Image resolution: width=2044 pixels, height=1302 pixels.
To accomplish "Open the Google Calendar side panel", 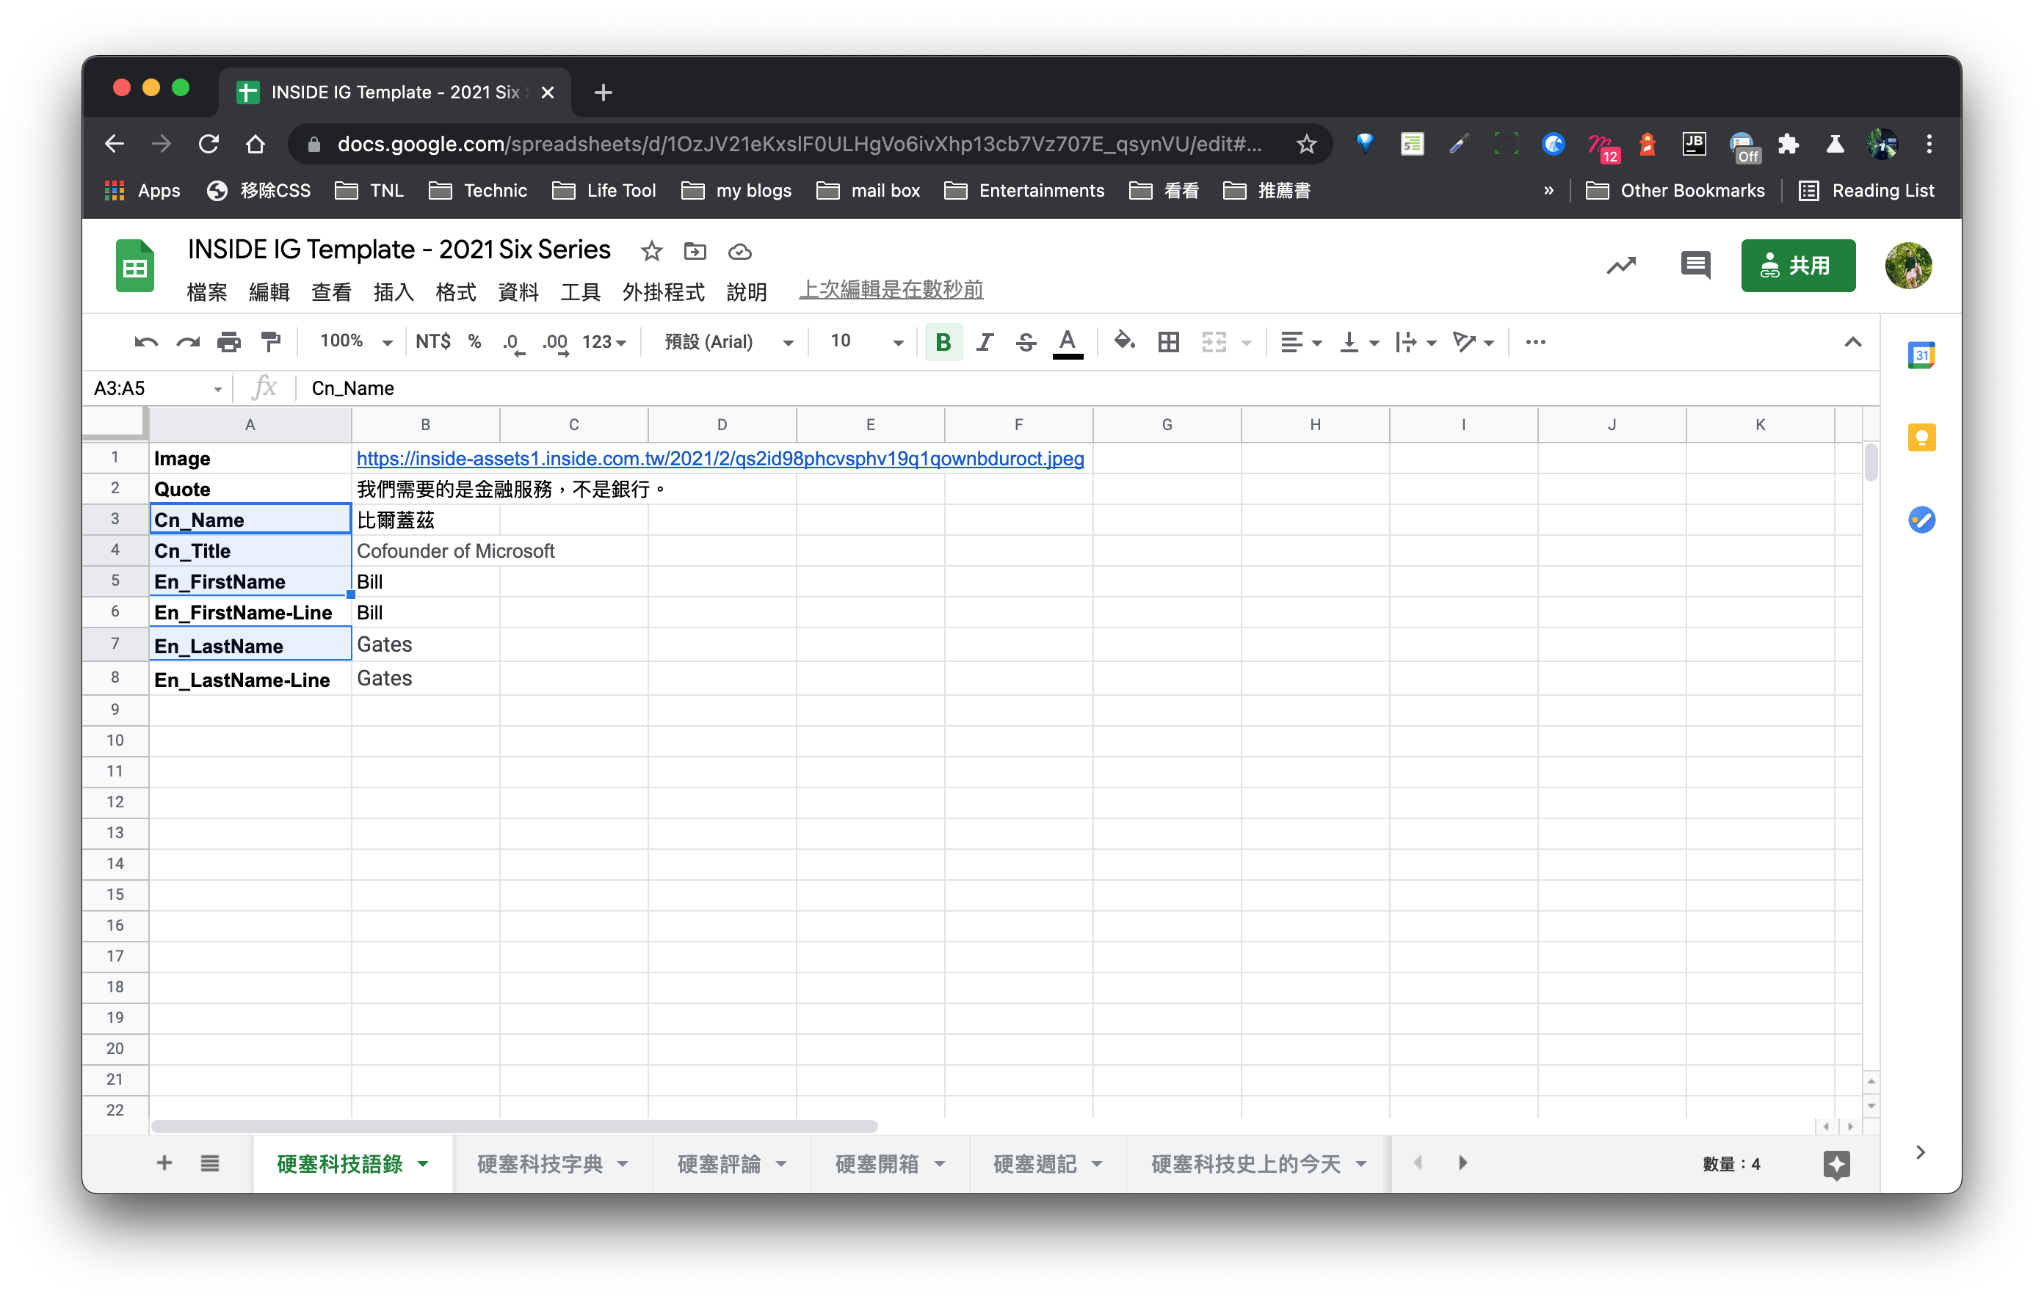I will tap(1921, 356).
